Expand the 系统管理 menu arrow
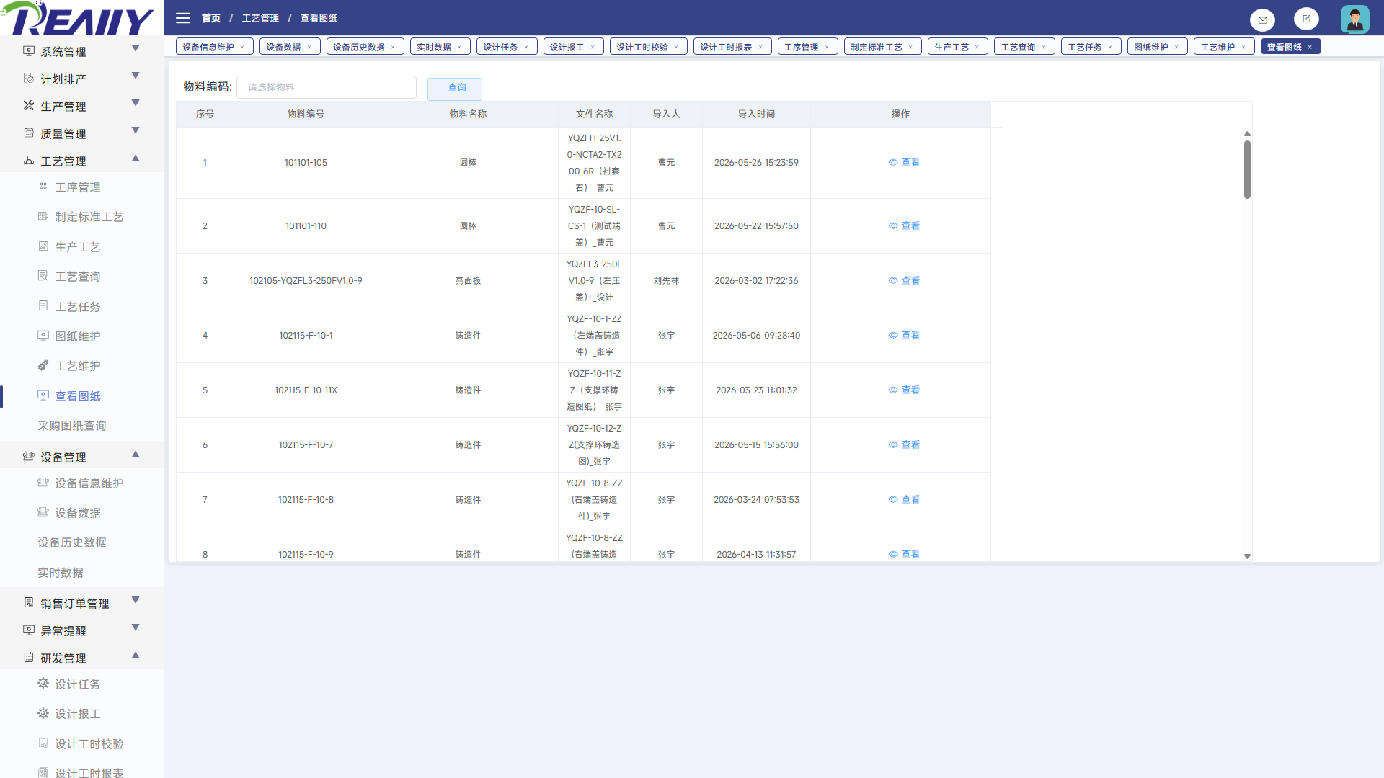The image size is (1384, 778). (136, 48)
